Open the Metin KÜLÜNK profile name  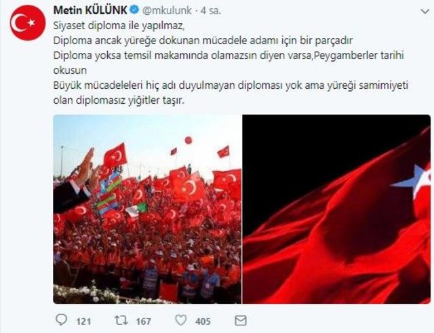click(x=90, y=11)
